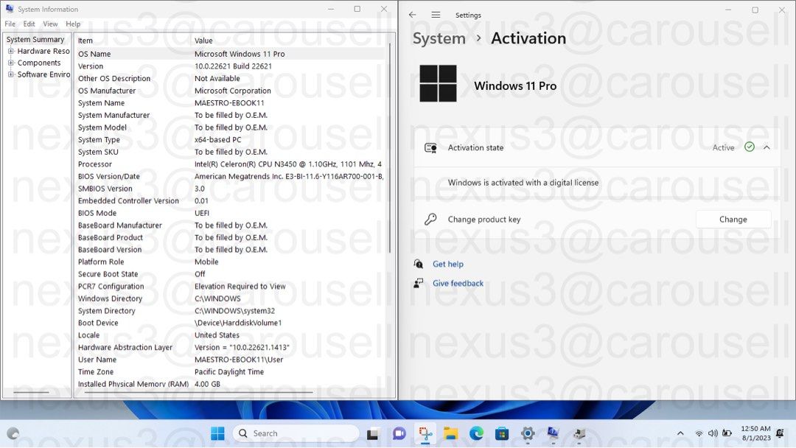Open File Explorer from the taskbar
This screenshot has height=448, width=796.
[x=450, y=433]
